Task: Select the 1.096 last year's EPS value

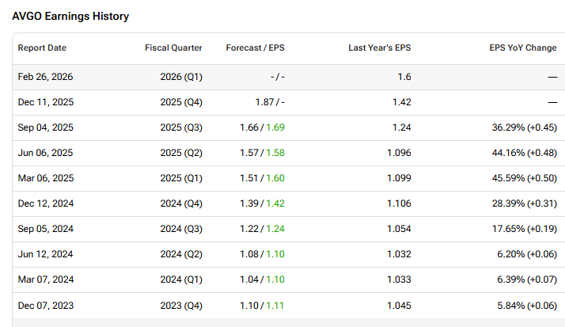Action: pyautogui.click(x=398, y=153)
